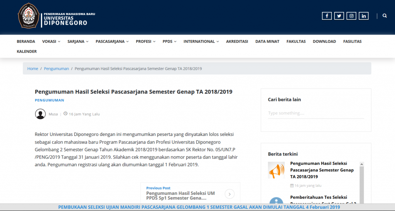This screenshot has width=395, height=211.
Task: Click the author Musa avatar icon
Action: [x=40, y=114]
